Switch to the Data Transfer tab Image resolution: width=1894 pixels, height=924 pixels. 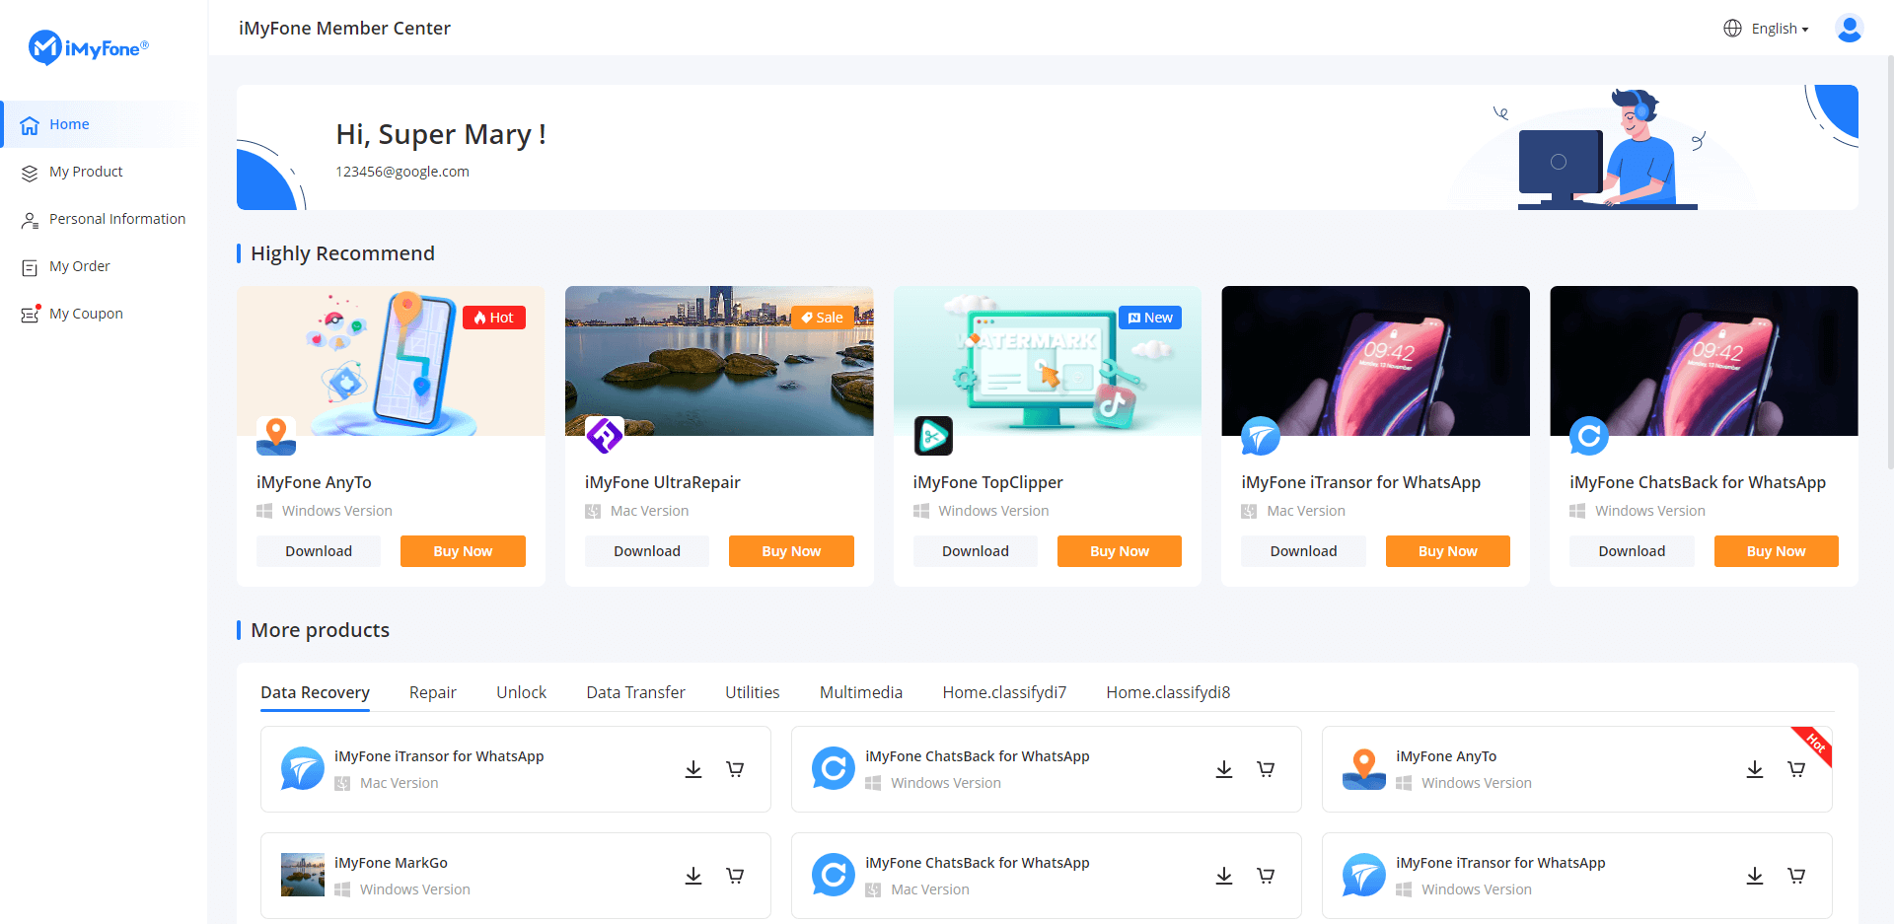click(x=635, y=692)
